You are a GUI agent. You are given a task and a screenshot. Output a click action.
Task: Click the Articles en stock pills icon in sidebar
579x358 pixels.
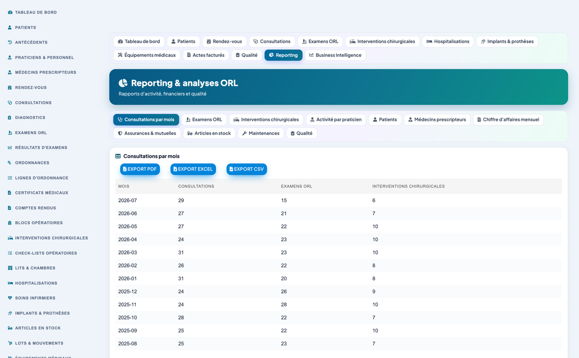[10, 328]
